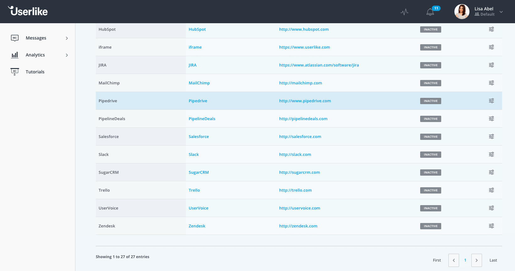Open settings icon for Slack row
This screenshot has width=515, height=271.
(x=491, y=154)
